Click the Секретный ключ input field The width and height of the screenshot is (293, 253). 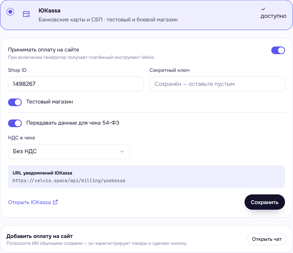(217, 84)
